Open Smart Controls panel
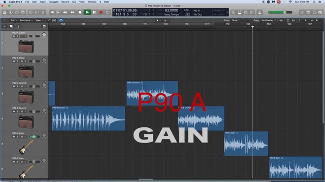 [30, 12]
